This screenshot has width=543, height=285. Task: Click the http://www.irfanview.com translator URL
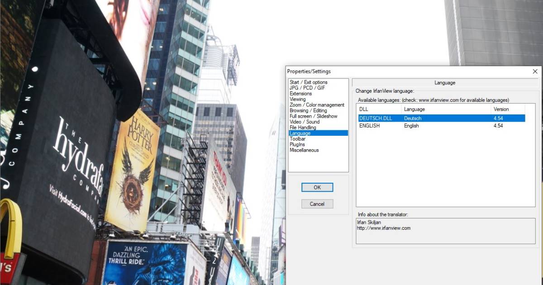click(384, 228)
